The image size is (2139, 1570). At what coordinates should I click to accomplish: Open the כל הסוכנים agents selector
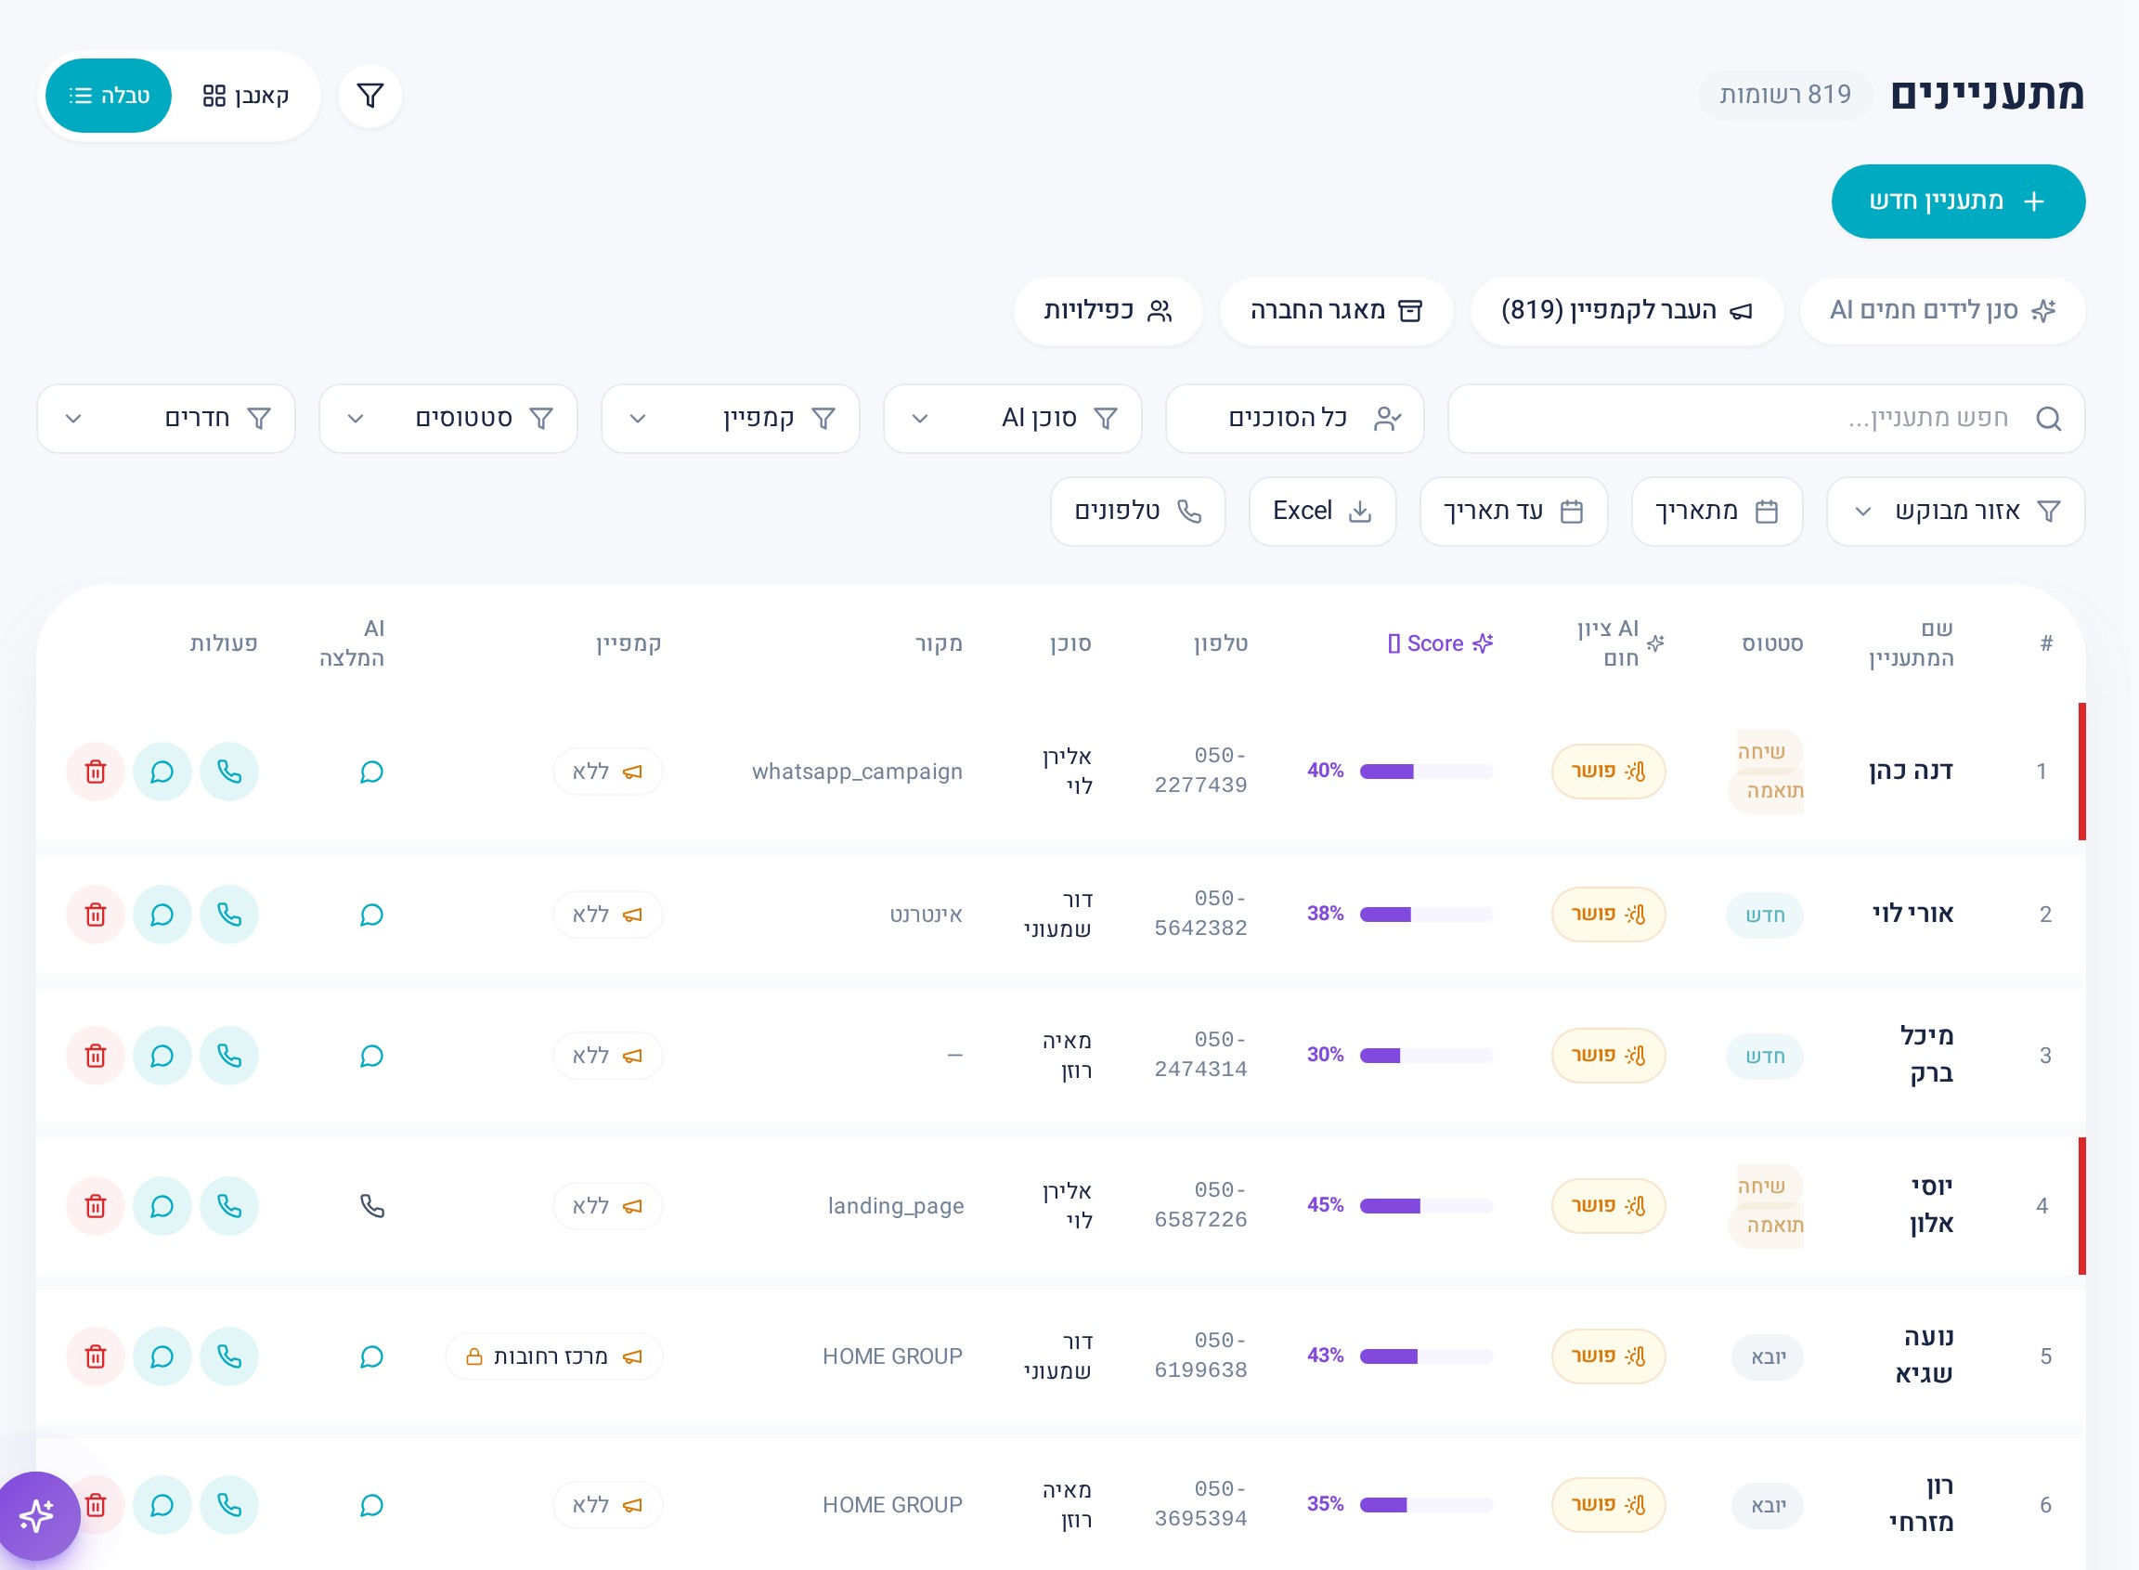pyautogui.click(x=1295, y=418)
